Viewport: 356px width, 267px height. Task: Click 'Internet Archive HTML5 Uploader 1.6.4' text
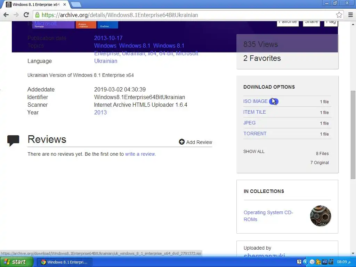click(141, 105)
